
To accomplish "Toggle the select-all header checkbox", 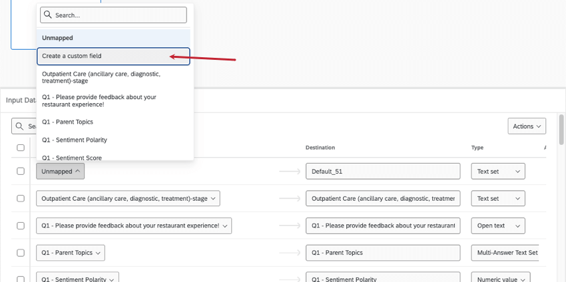I will coord(21,148).
